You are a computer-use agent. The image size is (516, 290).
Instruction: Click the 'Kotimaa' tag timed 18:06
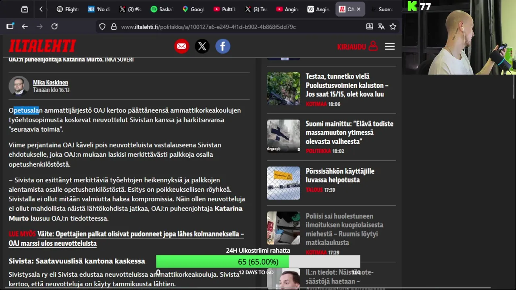click(316, 104)
